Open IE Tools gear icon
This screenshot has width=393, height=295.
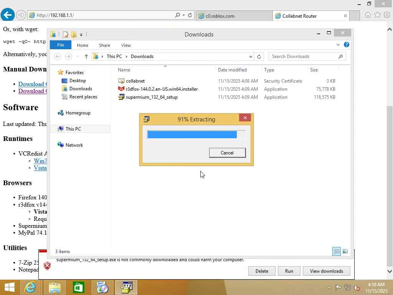pyautogui.click(x=387, y=15)
